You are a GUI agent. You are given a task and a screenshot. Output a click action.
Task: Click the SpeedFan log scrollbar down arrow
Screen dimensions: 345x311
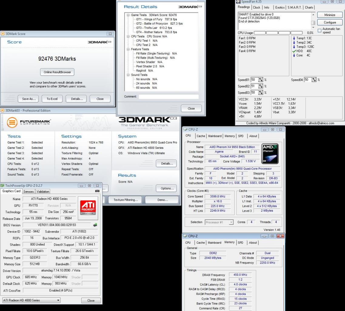313,27
